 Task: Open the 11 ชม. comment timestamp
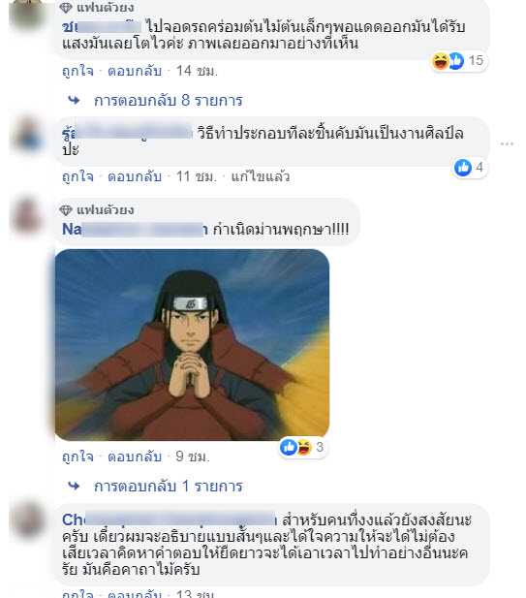click(x=197, y=176)
